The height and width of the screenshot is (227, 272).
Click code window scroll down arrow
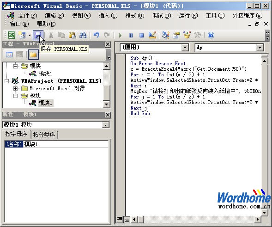coord(264,212)
